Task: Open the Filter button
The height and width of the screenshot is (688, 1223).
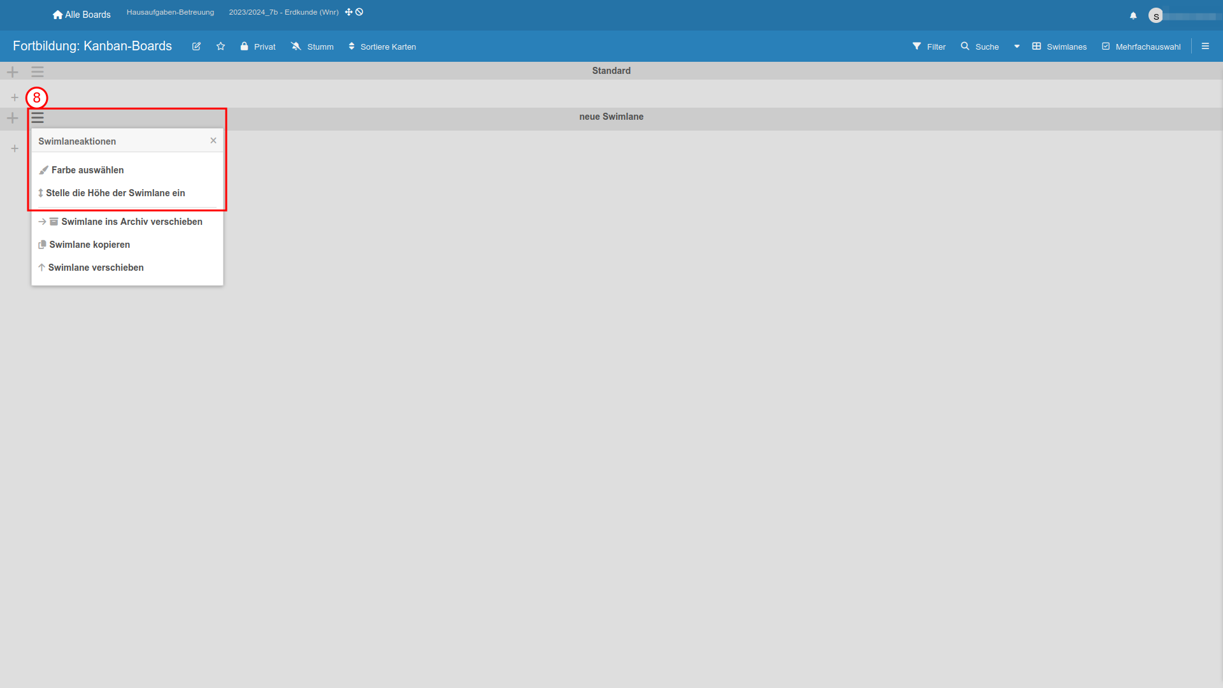Action: [929, 47]
